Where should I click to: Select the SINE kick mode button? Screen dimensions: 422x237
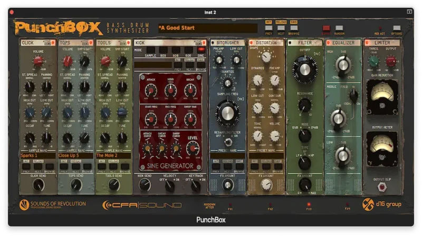201,50
